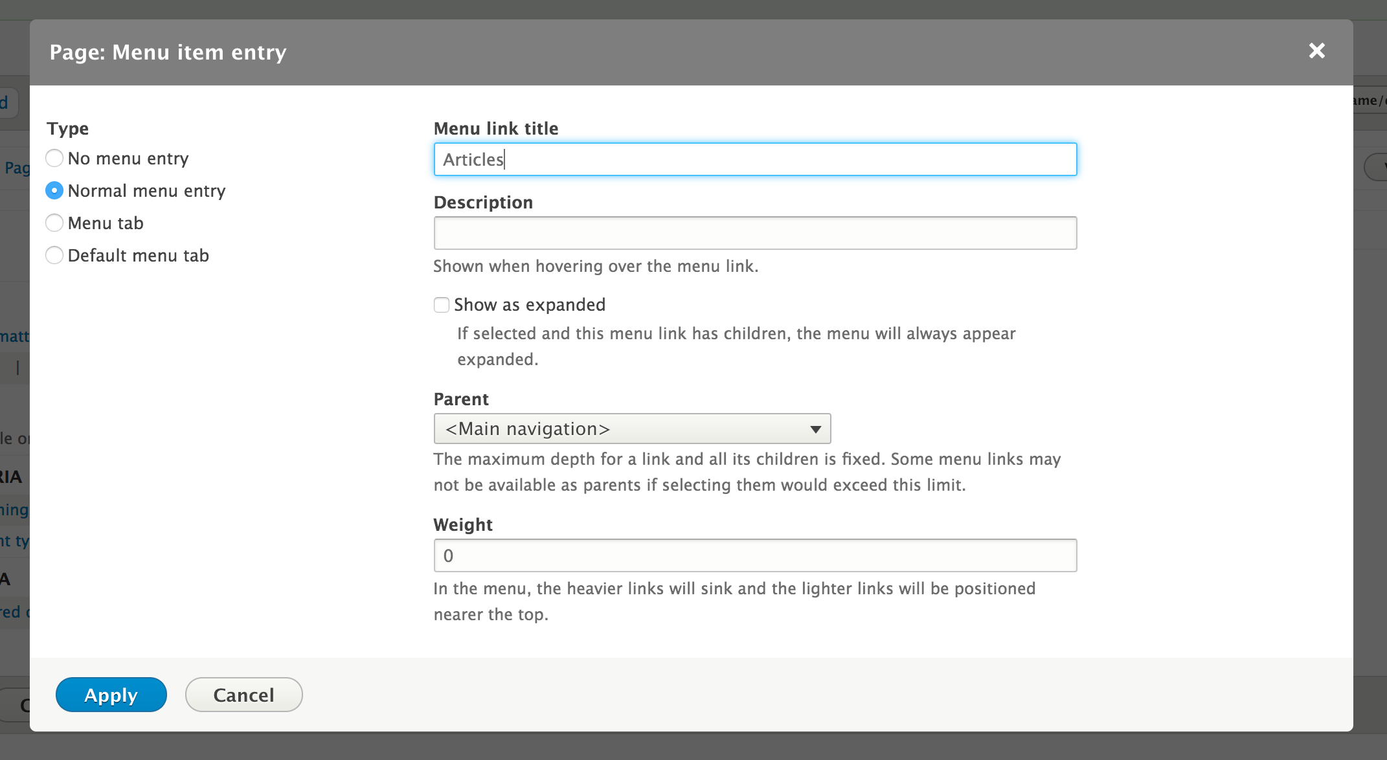Toggle the Show as expanded checkbox
Screen dimensions: 1387x760
pyautogui.click(x=442, y=305)
